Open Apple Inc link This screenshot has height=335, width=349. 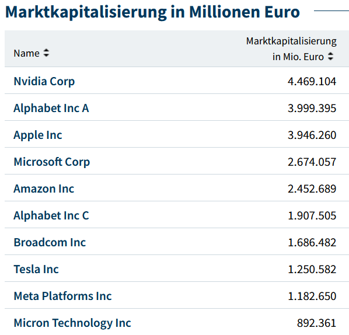tap(38, 135)
